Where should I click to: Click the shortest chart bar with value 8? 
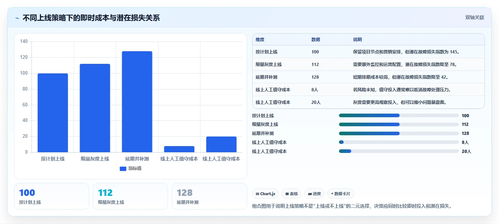179,149
